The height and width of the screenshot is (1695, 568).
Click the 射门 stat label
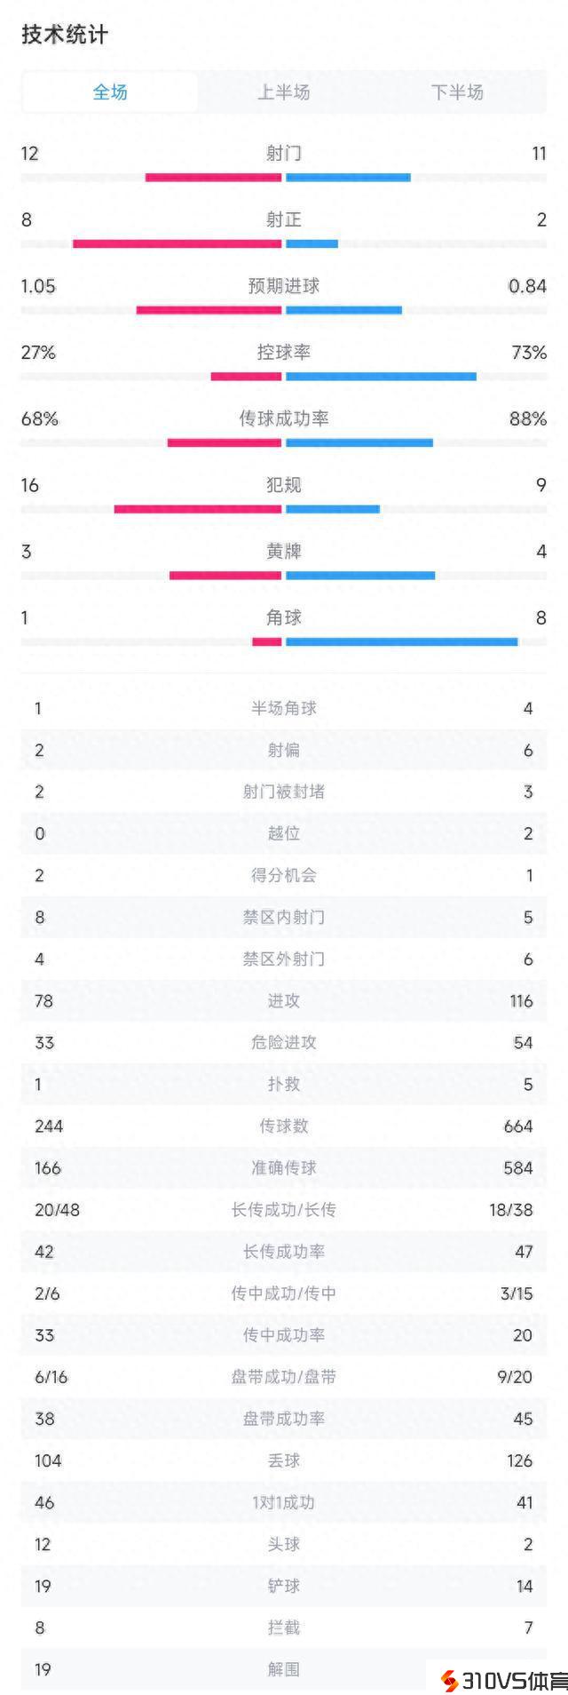click(284, 154)
